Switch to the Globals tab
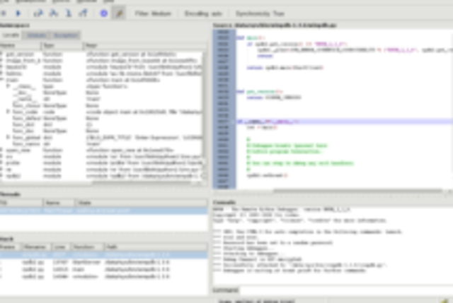Image resolution: width=453 pixels, height=303 pixels. (x=36, y=35)
